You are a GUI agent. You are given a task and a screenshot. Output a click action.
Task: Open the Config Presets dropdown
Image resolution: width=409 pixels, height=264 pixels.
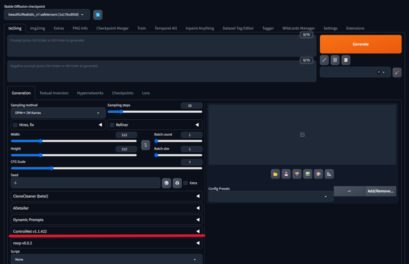(x=271, y=196)
